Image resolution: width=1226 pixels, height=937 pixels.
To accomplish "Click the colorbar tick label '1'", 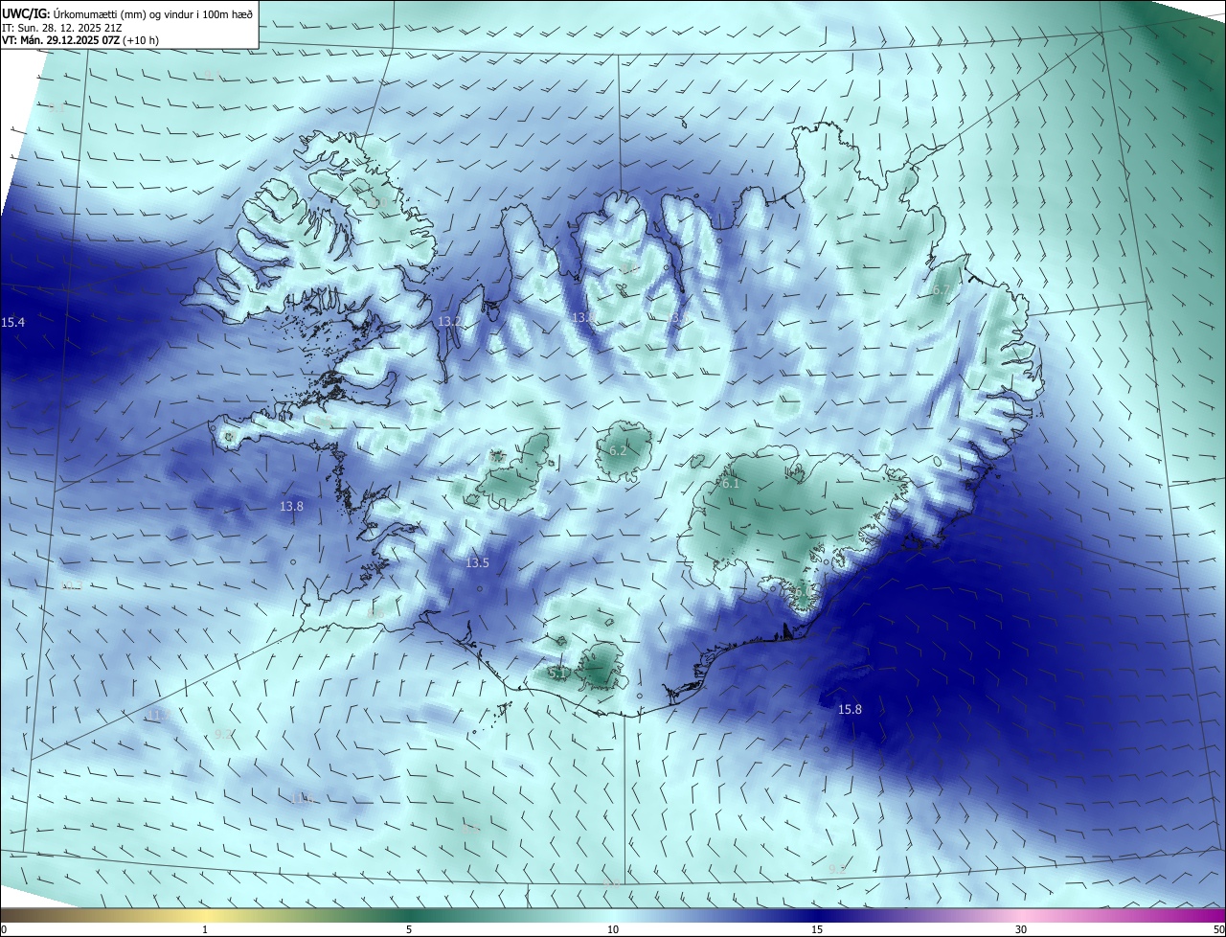I will coord(205,929).
